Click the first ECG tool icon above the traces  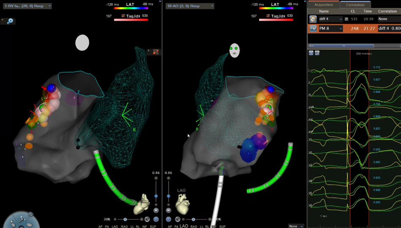[x=311, y=53]
